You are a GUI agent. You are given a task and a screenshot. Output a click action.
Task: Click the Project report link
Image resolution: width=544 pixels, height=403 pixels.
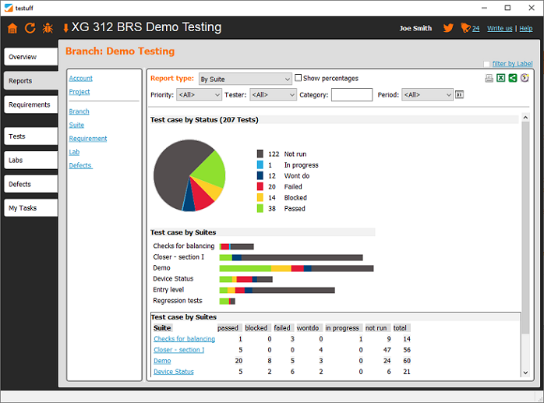[x=79, y=92]
